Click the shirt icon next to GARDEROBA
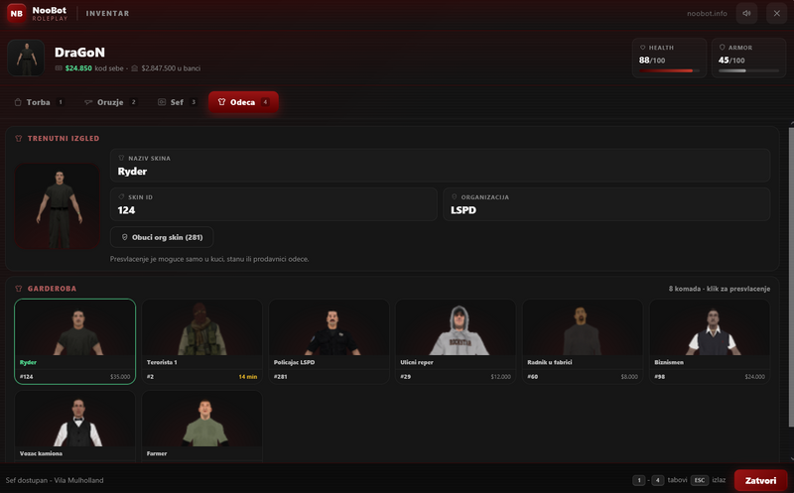The image size is (794, 493). pos(19,289)
